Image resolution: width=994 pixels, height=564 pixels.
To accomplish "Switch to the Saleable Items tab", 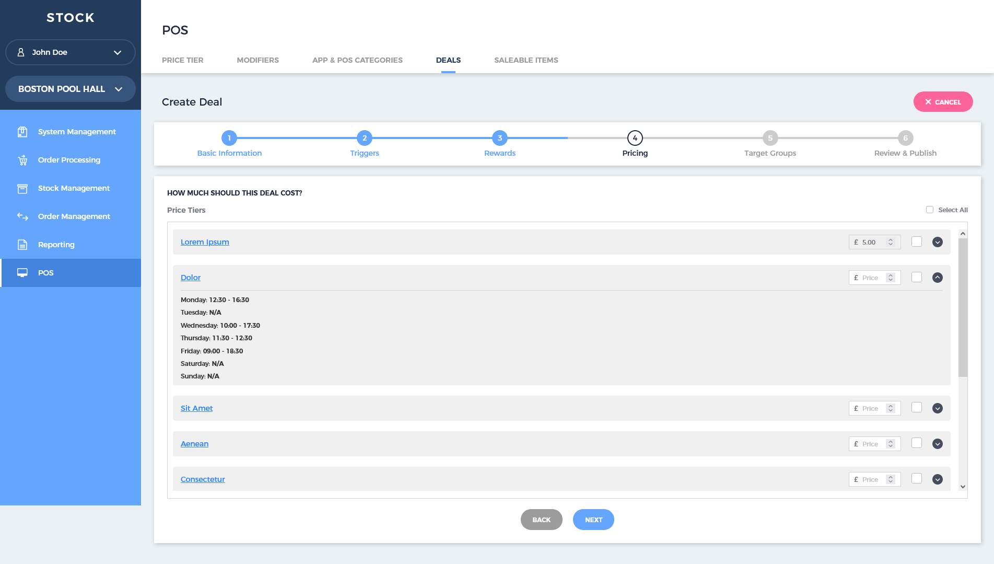I will point(526,60).
